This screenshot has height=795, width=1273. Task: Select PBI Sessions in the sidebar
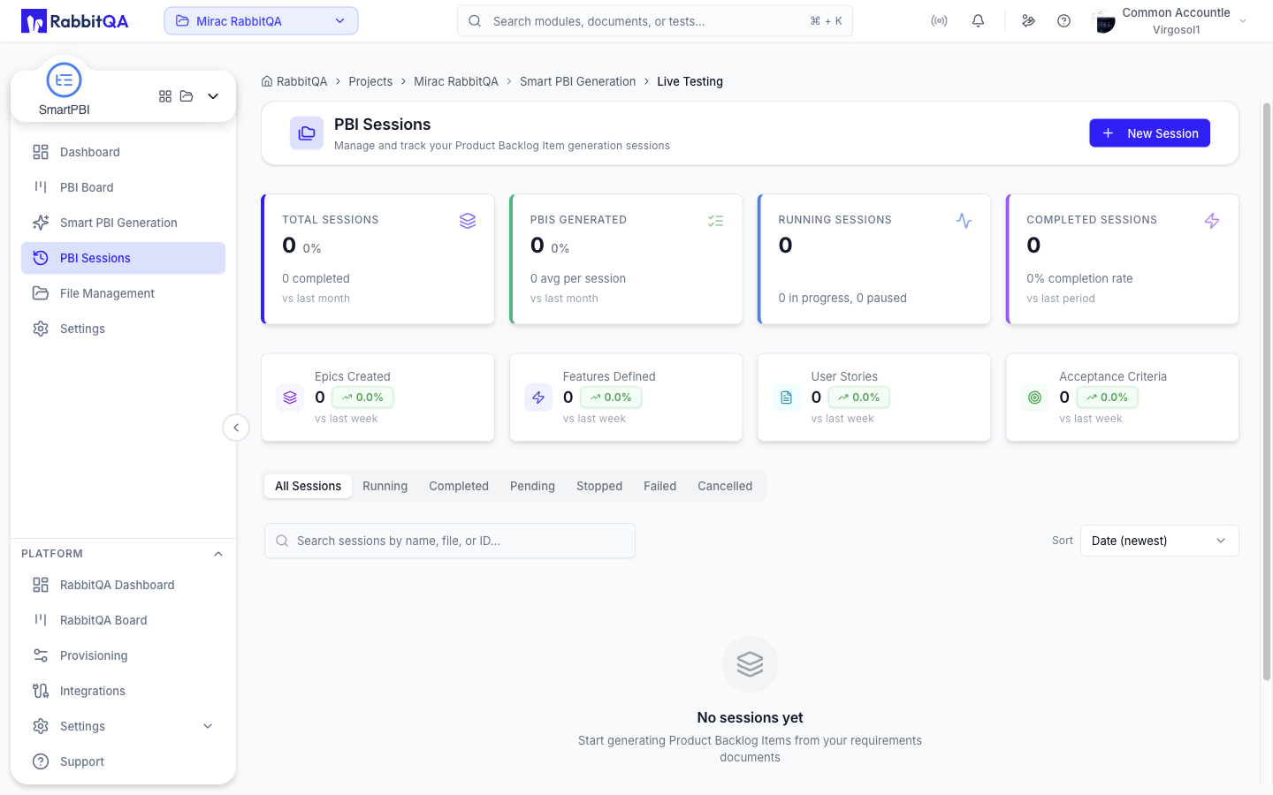[x=123, y=258]
